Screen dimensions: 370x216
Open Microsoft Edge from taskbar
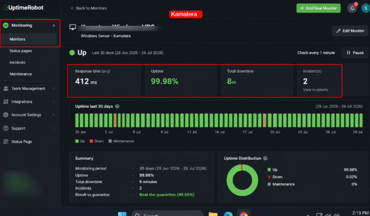click(x=228, y=214)
